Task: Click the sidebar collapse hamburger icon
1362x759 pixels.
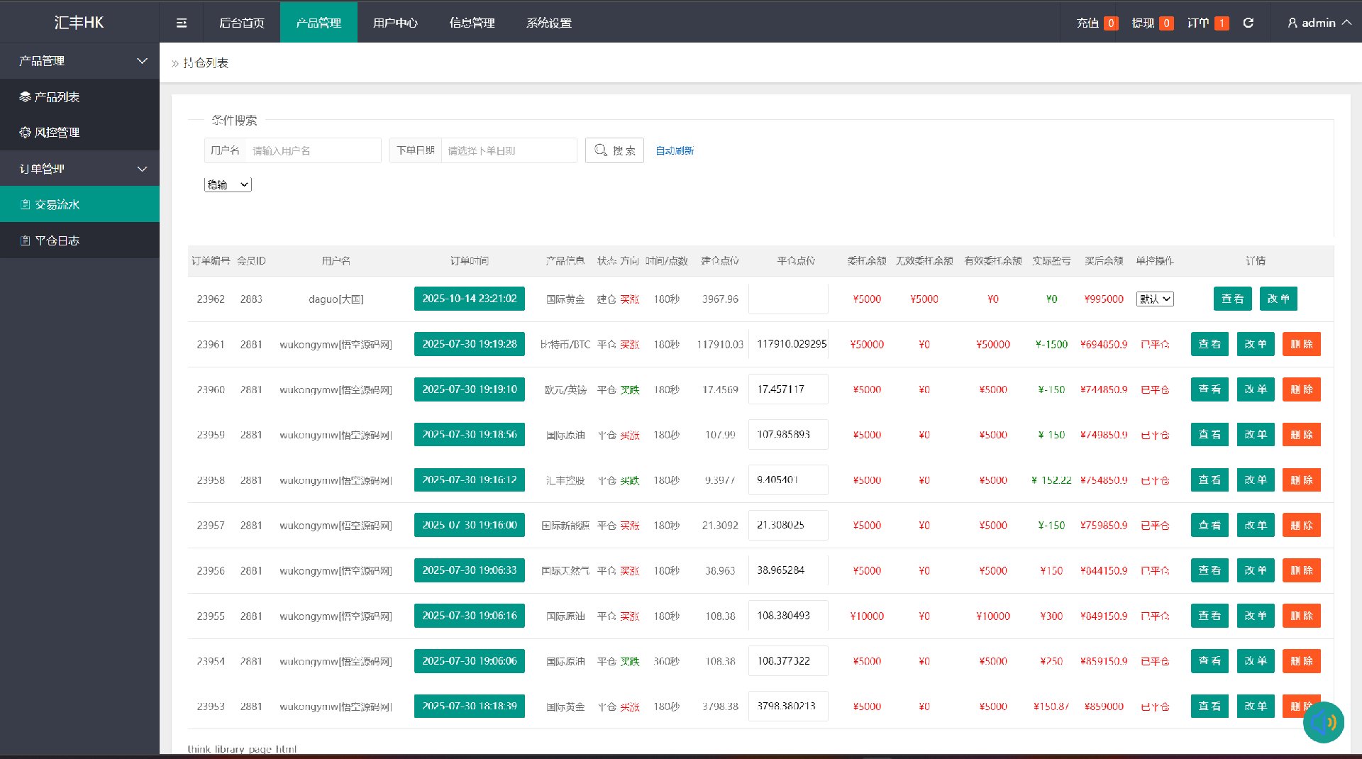Action: [182, 23]
